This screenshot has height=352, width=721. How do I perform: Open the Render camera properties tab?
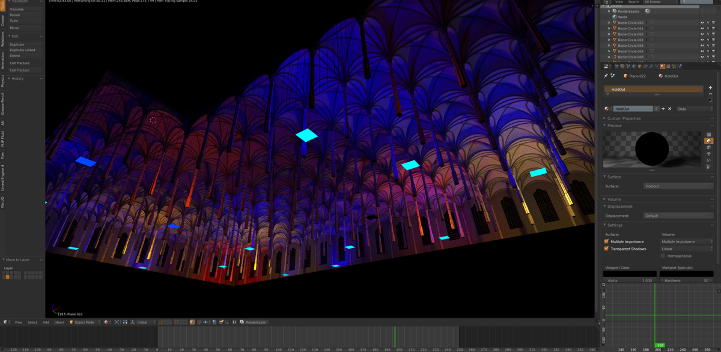(x=616, y=66)
